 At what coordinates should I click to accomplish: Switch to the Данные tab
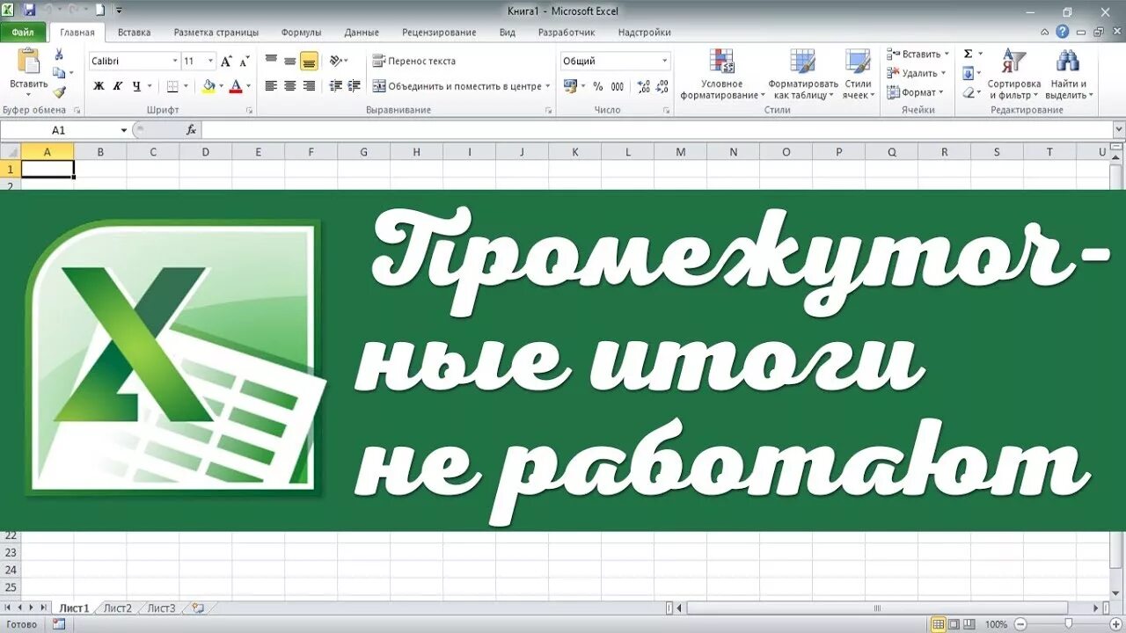tap(362, 33)
